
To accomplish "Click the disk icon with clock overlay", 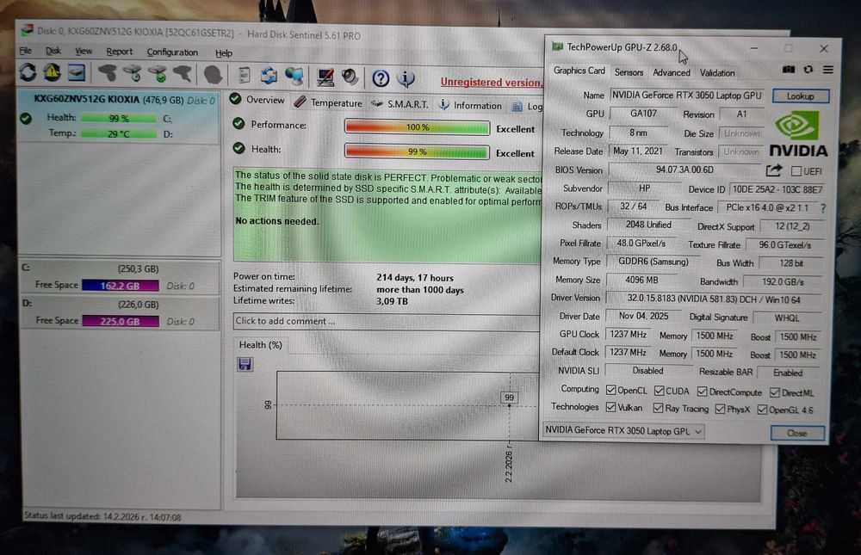I will [x=133, y=73].
